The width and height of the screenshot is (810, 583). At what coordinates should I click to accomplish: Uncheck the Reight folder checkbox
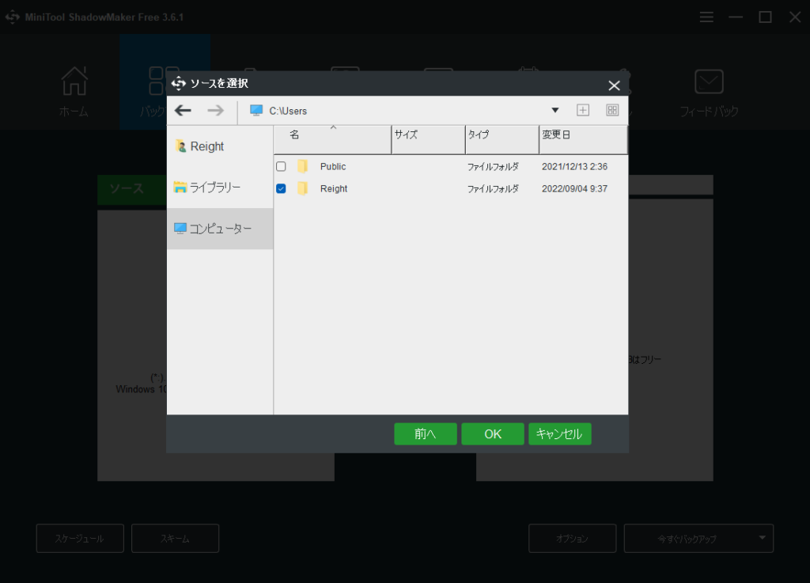pyautogui.click(x=281, y=189)
